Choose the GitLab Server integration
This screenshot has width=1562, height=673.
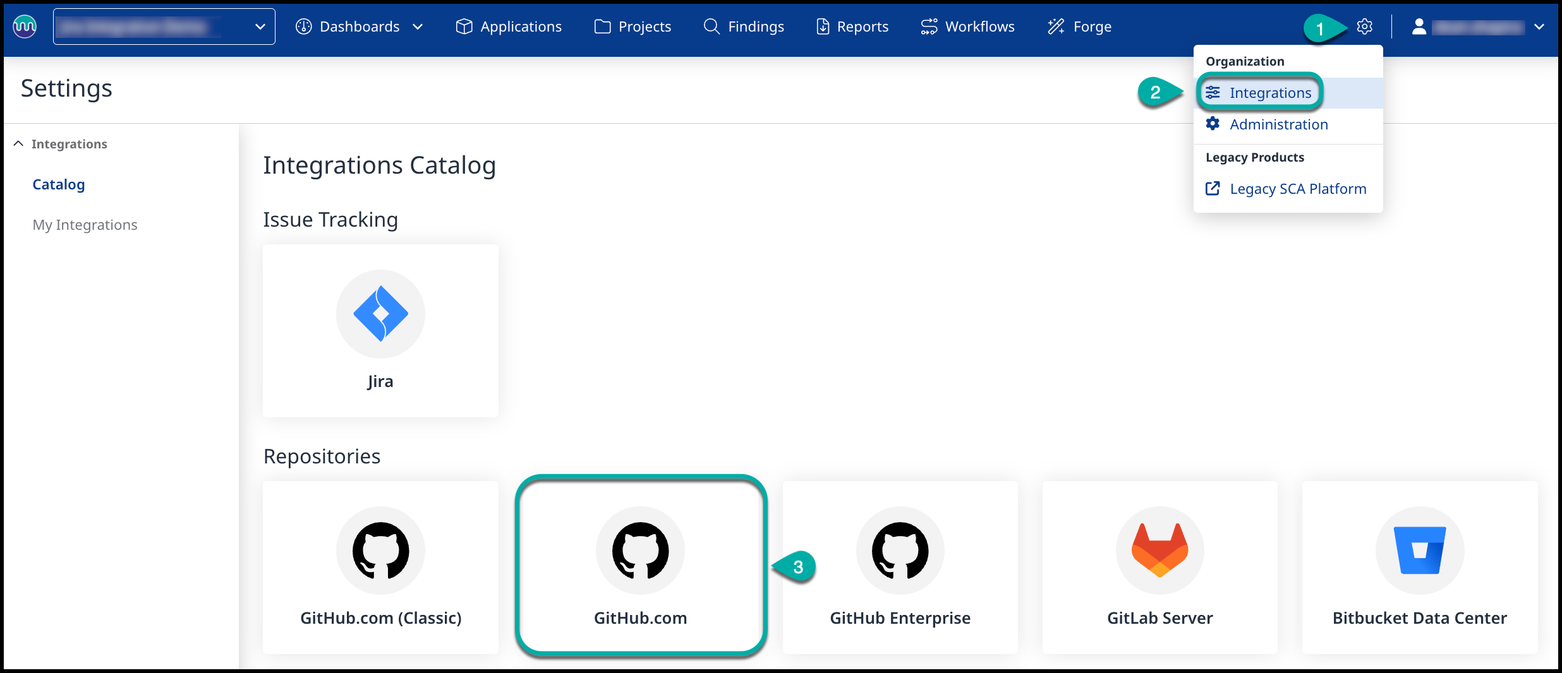click(1159, 567)
